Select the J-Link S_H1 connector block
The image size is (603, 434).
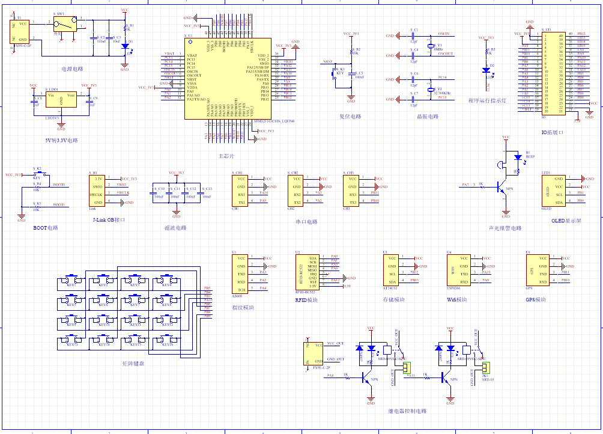97,190
